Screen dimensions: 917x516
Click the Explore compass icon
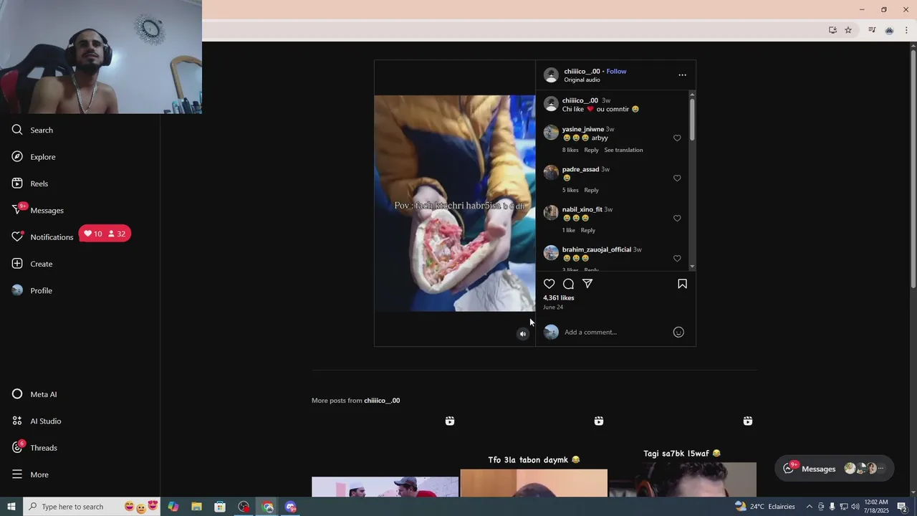17,156
